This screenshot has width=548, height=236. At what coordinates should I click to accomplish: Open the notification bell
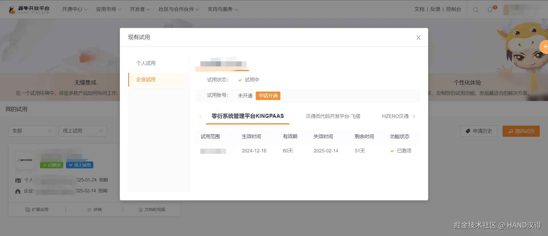[490, 9]
